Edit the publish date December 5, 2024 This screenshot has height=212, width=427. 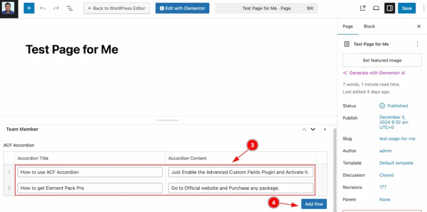click(393, 122)
